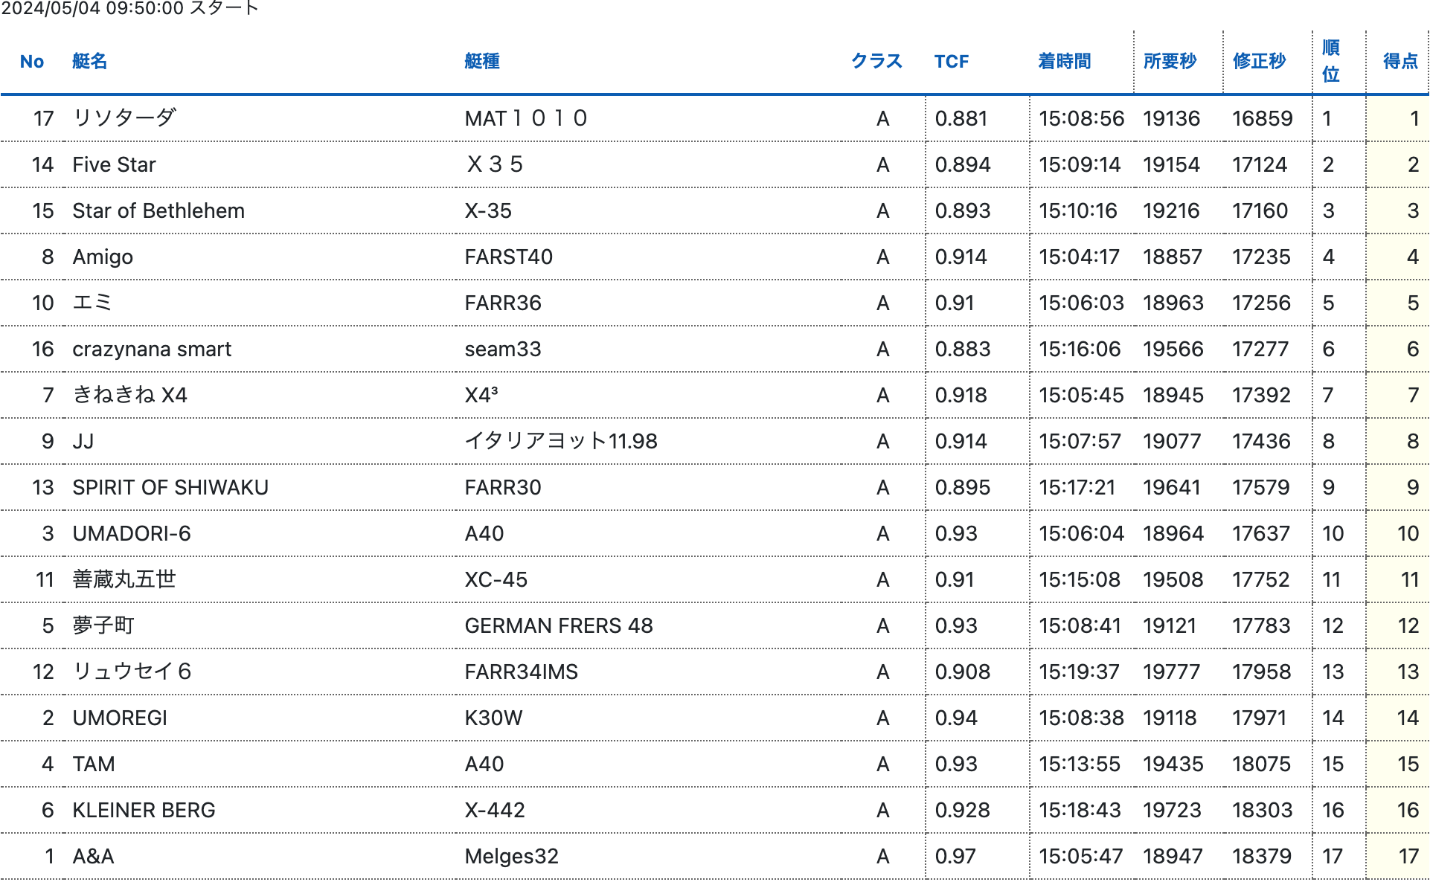The height and width of the screenshot is (882, 1430).
Task: Sort by the 順位 column header
Action: pyautogui.click(x=1330, y=62)
